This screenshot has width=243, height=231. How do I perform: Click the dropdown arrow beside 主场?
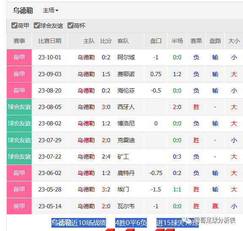[57, 11]
